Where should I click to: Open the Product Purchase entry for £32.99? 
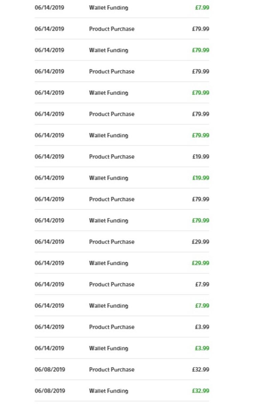(x=111, y=370)
